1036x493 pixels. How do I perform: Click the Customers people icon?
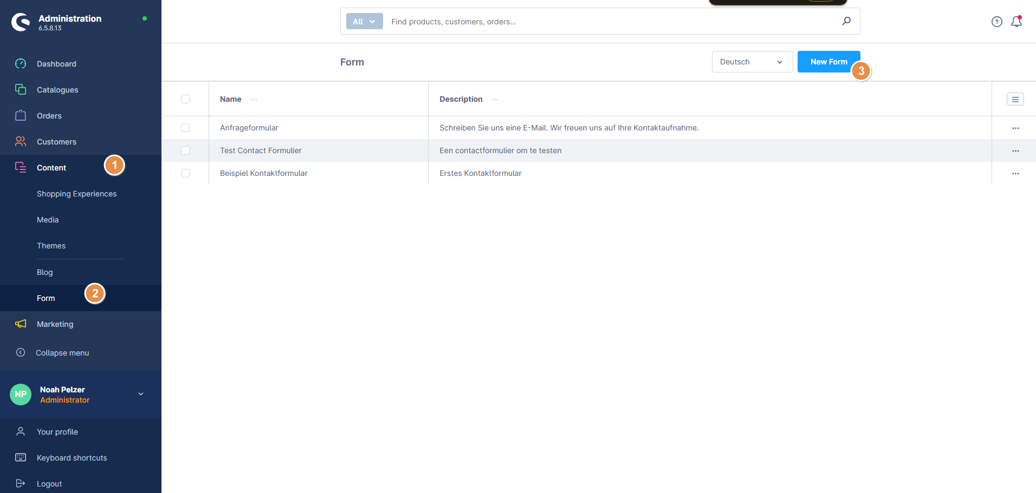21,142
